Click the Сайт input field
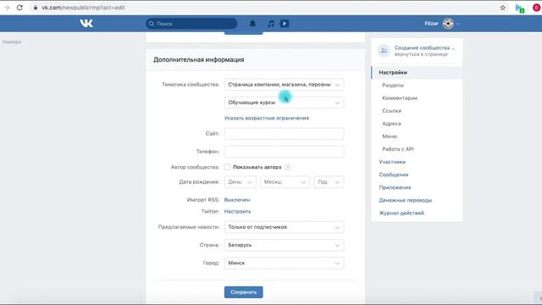 (x=284, y=134)
